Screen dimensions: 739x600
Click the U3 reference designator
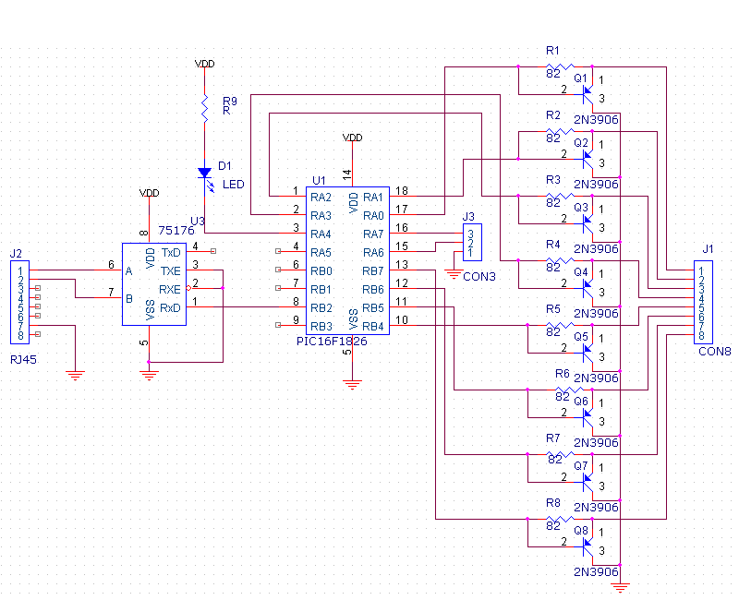198,221
